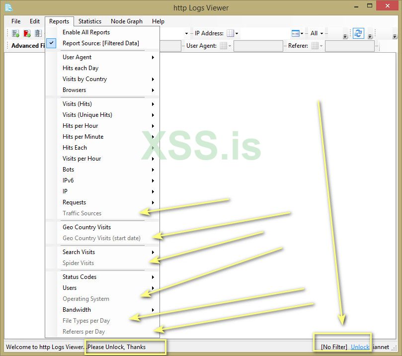Select Visits per Hour entry
This screenshot has width=402, height=356.
(x=102, y=159)
